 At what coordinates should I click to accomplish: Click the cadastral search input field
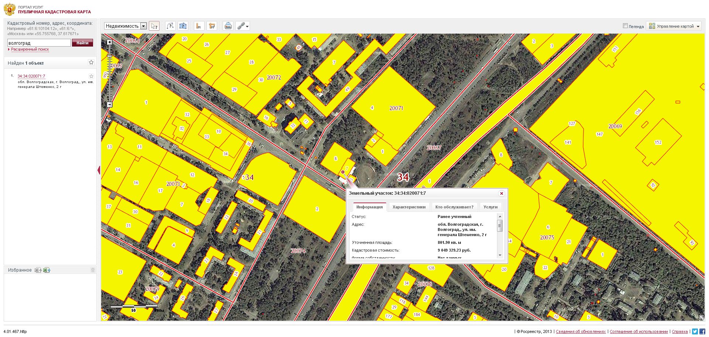[39, 43]
